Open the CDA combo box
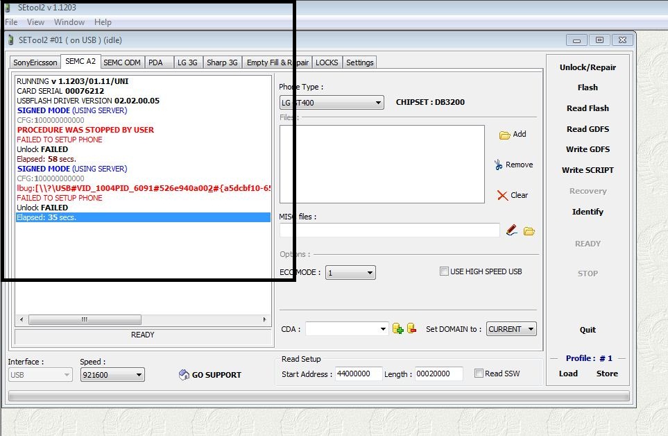The width and height of the screenshot is (668, 436). (x=347, y=328)
